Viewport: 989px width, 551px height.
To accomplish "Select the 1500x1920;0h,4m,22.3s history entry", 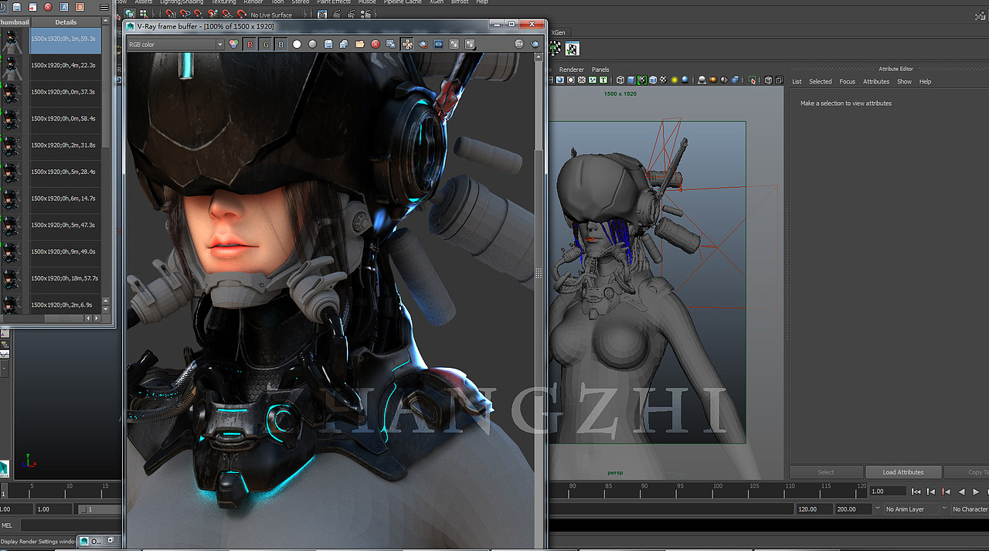I will (66, 66).
